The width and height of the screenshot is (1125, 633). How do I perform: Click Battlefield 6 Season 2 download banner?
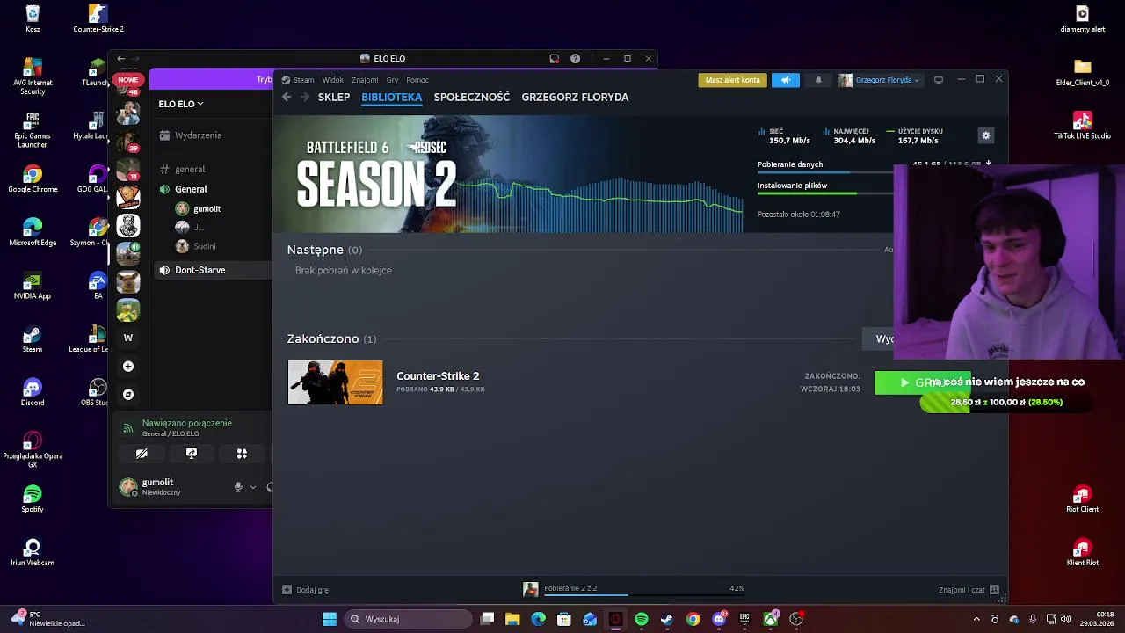508,174
